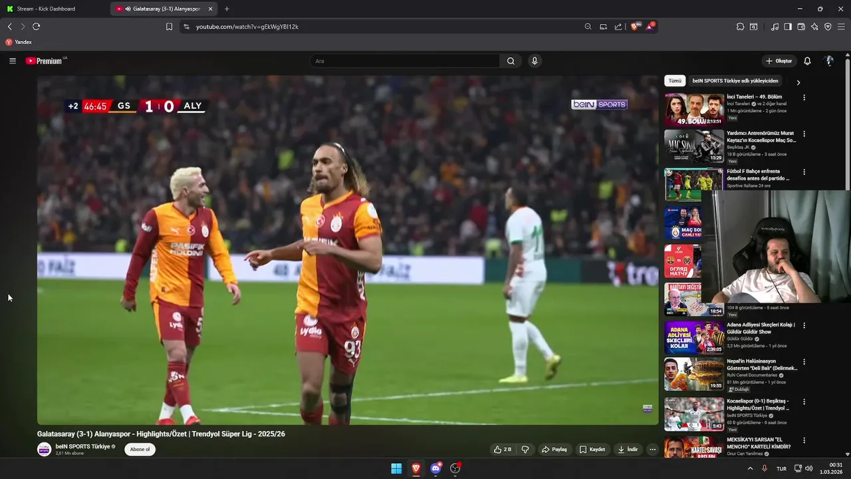Image resolution: width=851 pixels, height=479 pixels.
Task: Select the Tümü filter chip
Action: [675, 81]
